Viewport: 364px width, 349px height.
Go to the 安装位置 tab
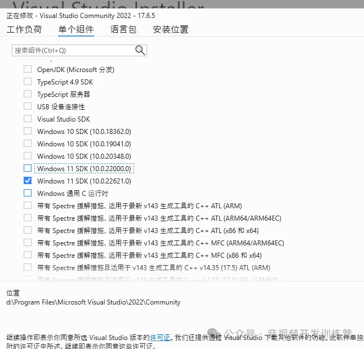pos(171,29)
